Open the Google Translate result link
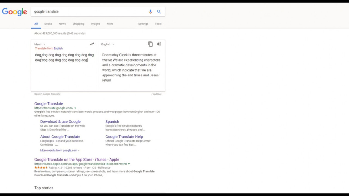 [x=49, y=104]
